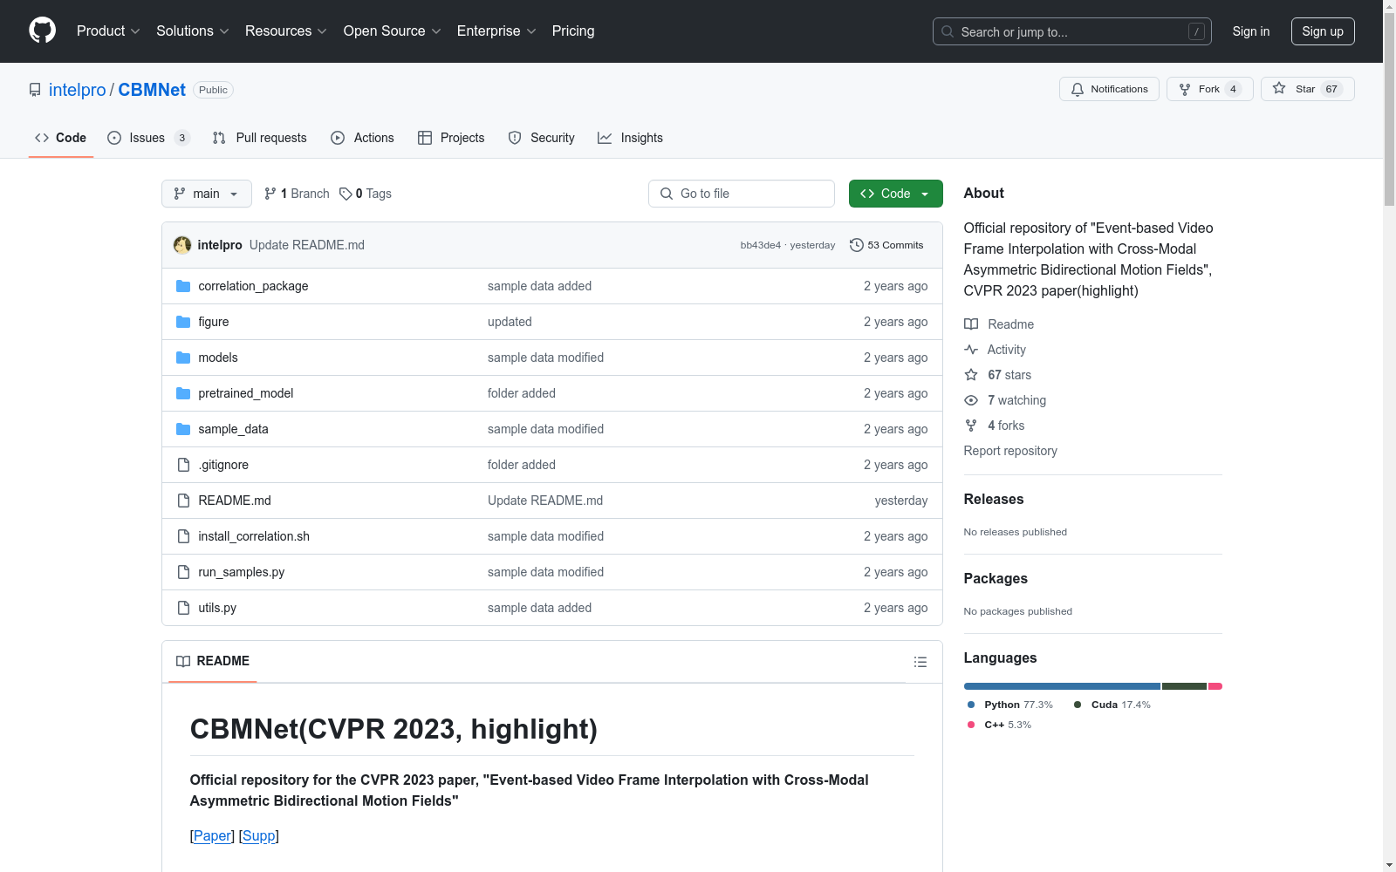Click the README outline list icon

[920, 662]
